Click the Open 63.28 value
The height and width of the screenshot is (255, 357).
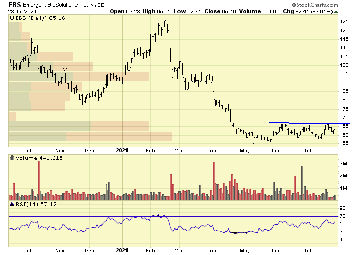tap(125, 11)
